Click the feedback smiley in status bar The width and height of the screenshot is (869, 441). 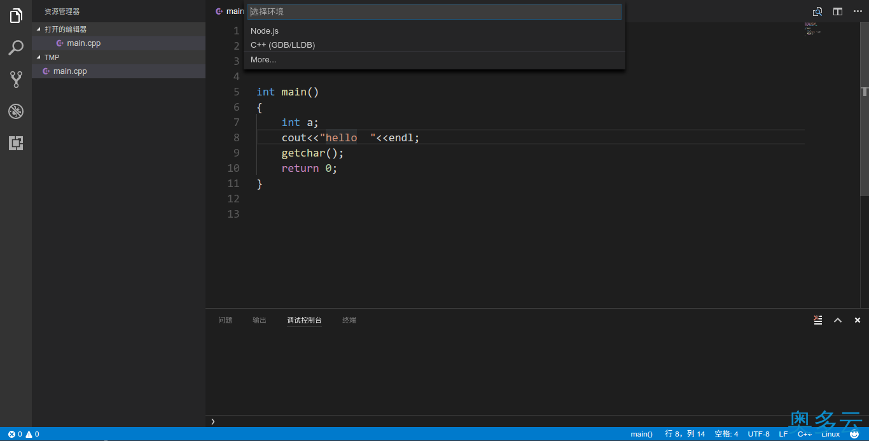[x=854, y=434]
